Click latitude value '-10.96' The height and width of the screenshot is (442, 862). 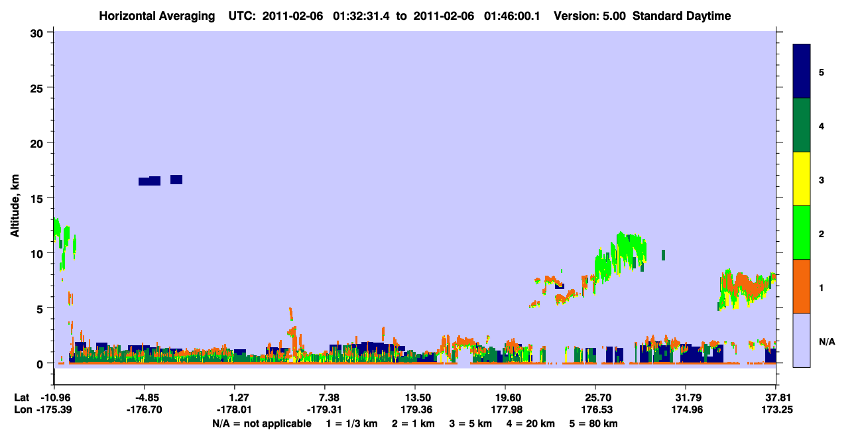(56, 398)
